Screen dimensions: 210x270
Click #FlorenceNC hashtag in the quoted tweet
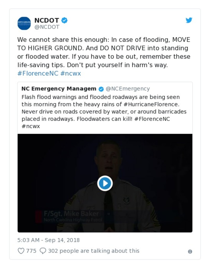[x=152, y=119]
